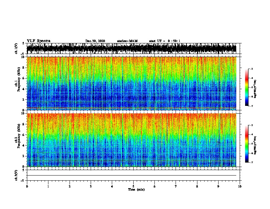The image size is (270, 209).
Task: Click the ch.1 spectrogram color bar
Action: pos(247,87)
